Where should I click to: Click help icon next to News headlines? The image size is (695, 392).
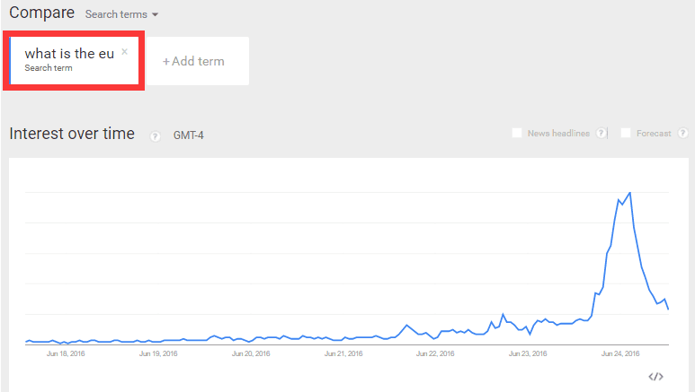point(601,134)
